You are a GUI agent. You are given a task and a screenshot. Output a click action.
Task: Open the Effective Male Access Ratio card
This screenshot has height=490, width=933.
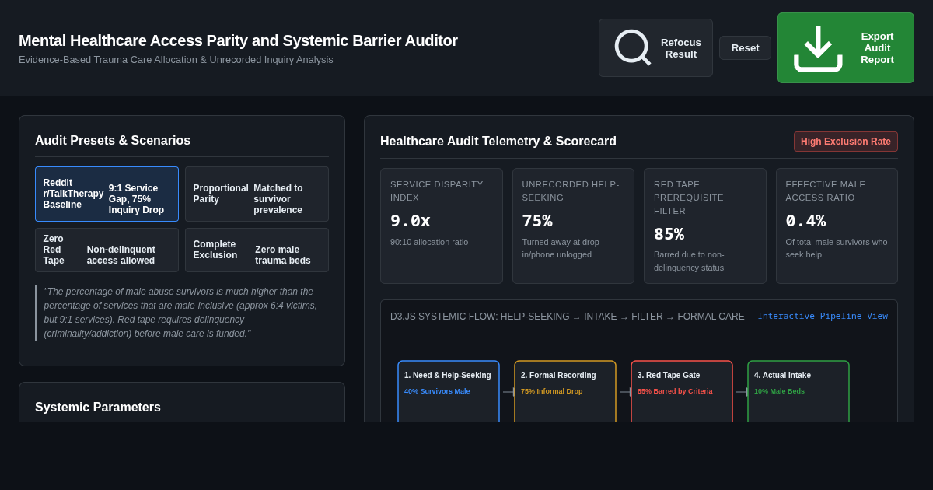(x=837, y=226)
